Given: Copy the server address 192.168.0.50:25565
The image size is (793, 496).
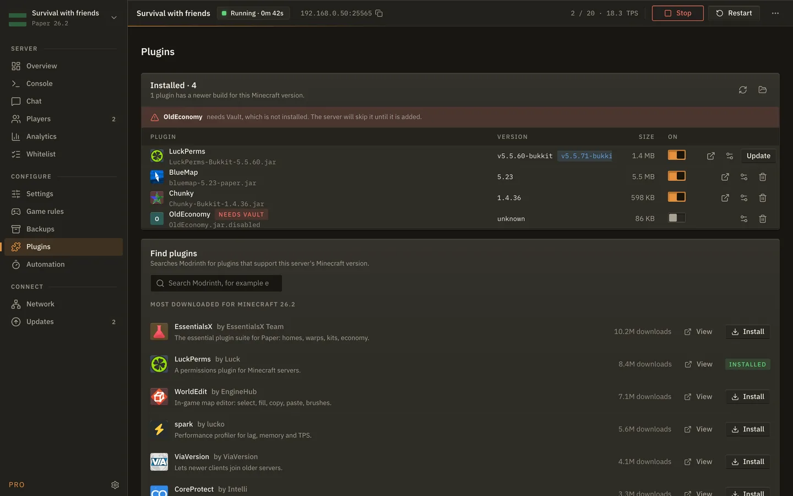Looking at the screenshot, I should click(x=379, y=13).
